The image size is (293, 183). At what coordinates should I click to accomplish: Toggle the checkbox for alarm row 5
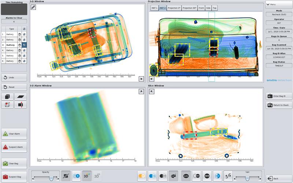point(24,56)
